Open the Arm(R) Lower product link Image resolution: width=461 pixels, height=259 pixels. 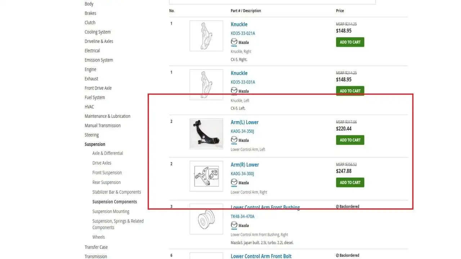[245, 165]
